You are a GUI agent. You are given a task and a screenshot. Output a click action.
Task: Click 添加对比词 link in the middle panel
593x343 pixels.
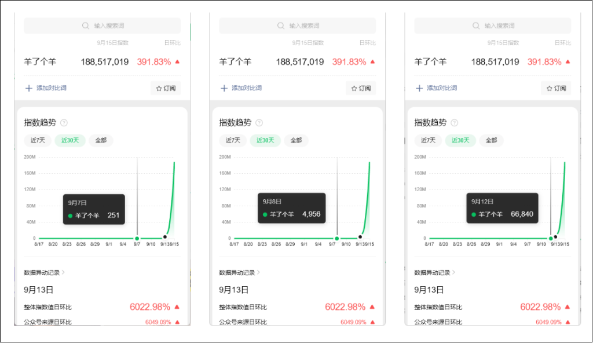pyautogui.click(x=247, y=88)
